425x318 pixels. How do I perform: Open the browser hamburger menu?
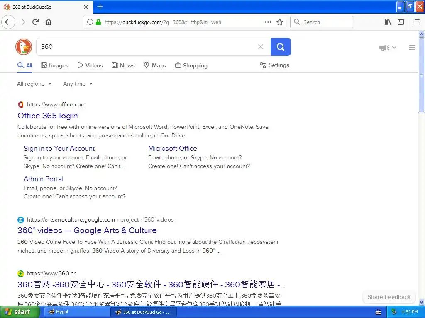pos(417,22)
